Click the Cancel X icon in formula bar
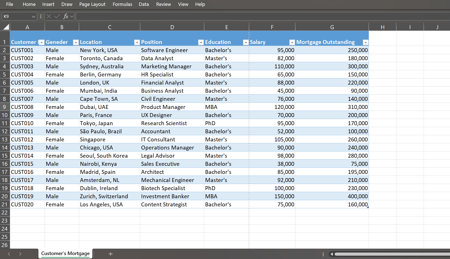The width and height of the screenshot is (450, 259). (49, 16)
